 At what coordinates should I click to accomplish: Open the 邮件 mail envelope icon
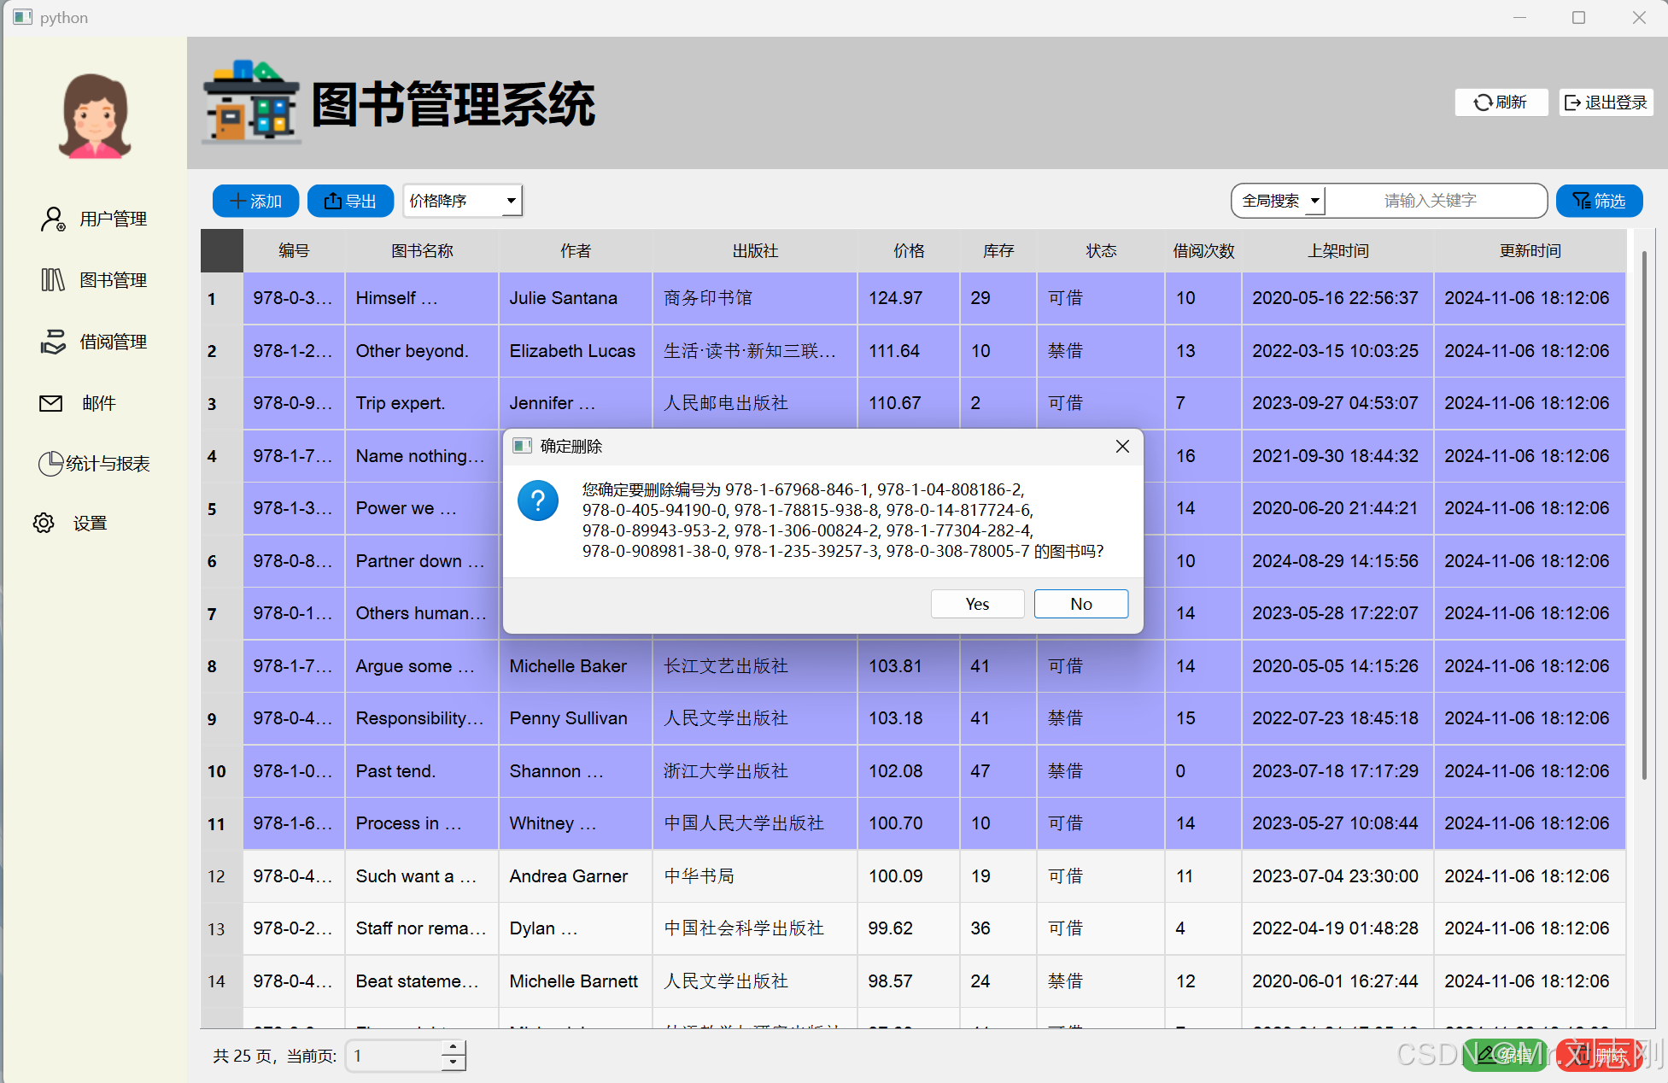(51, 403)
